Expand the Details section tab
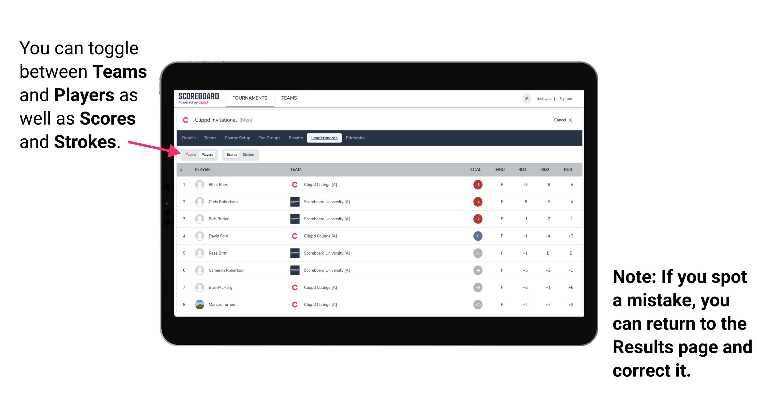Image resolution: width=757 pixels, height=407 pixels. (x=189, y=138)
